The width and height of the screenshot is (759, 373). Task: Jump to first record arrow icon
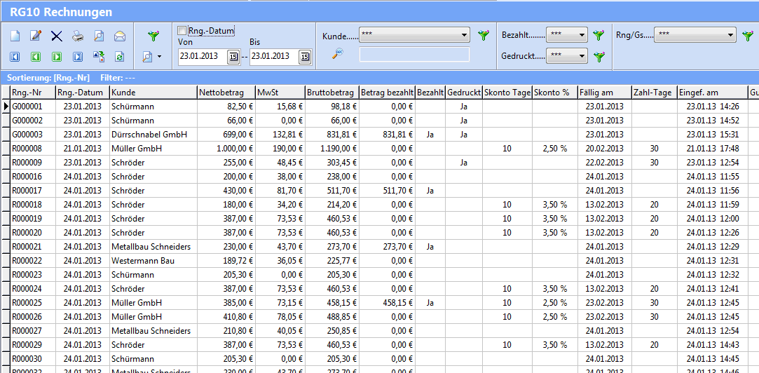pos(15,57)
